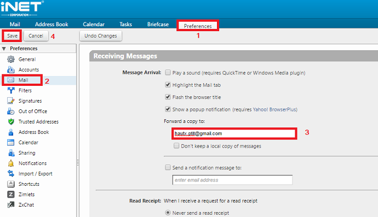
Task: Click the General gear icon
Action: coord(11,59)
